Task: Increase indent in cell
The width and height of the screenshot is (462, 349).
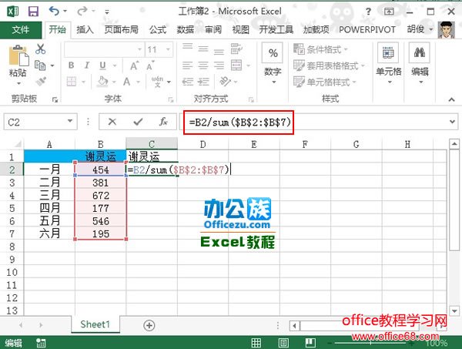Action: coord(203,82)
